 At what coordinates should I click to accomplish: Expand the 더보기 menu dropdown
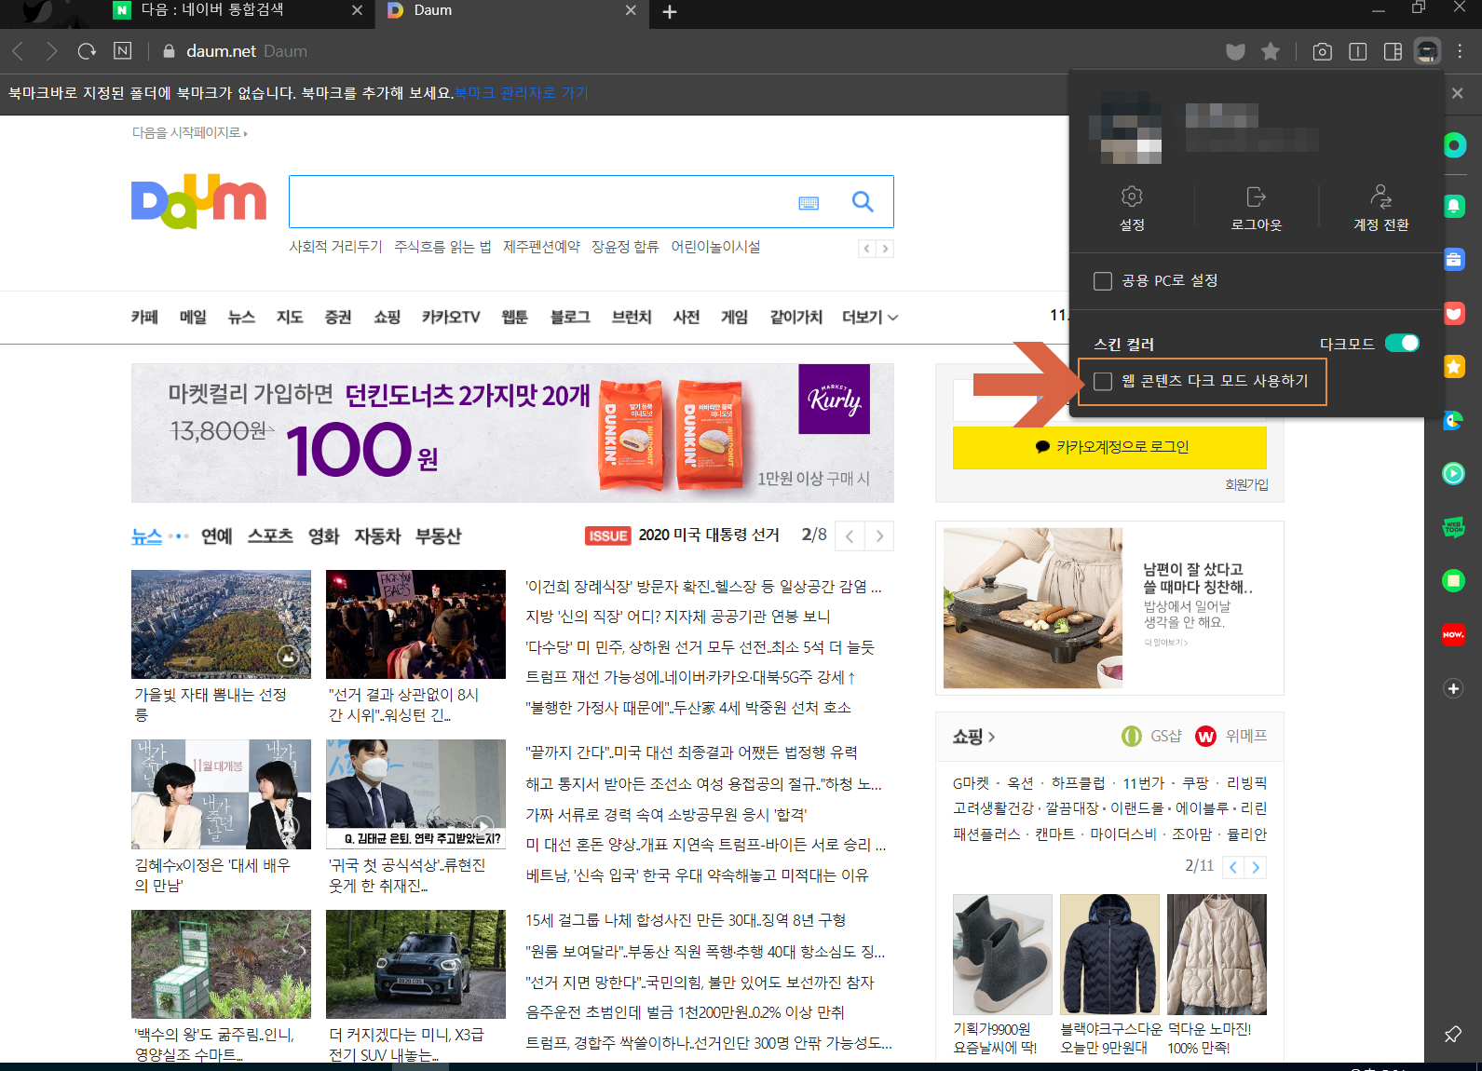870,318
